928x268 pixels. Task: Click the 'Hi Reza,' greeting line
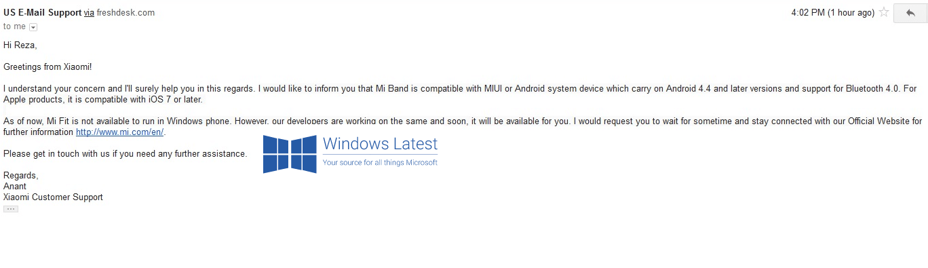pos(20,45)
